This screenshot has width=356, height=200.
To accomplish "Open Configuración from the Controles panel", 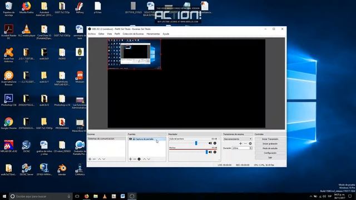I will click(x=270, y=153).
